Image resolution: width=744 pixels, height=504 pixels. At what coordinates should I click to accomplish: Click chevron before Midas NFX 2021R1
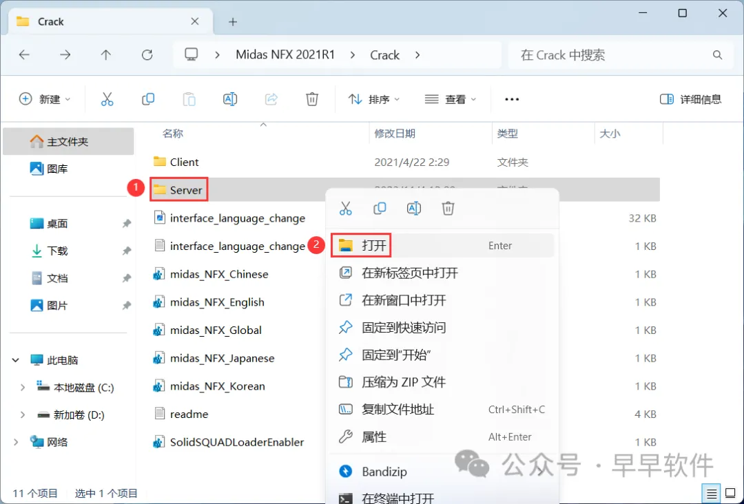[217, 55]
